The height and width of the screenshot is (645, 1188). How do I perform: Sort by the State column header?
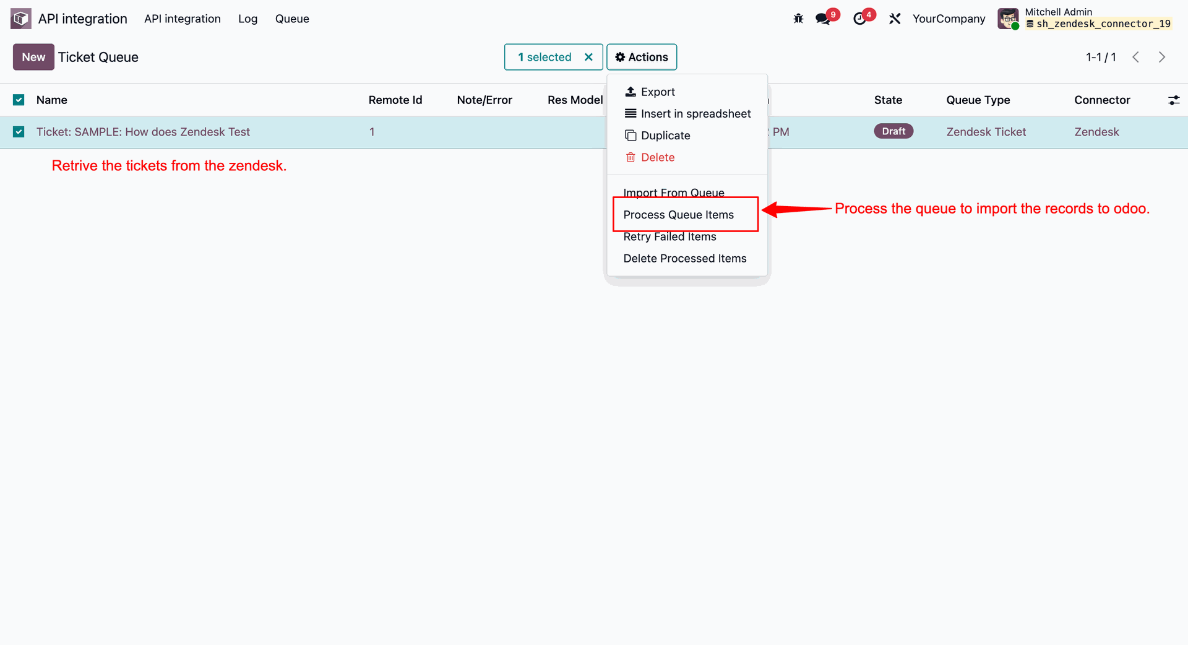[x=888, y=100]
